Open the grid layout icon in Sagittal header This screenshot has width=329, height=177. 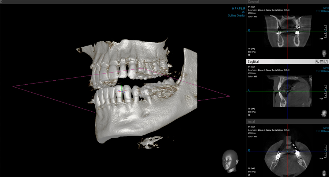[x=322, y=62]
